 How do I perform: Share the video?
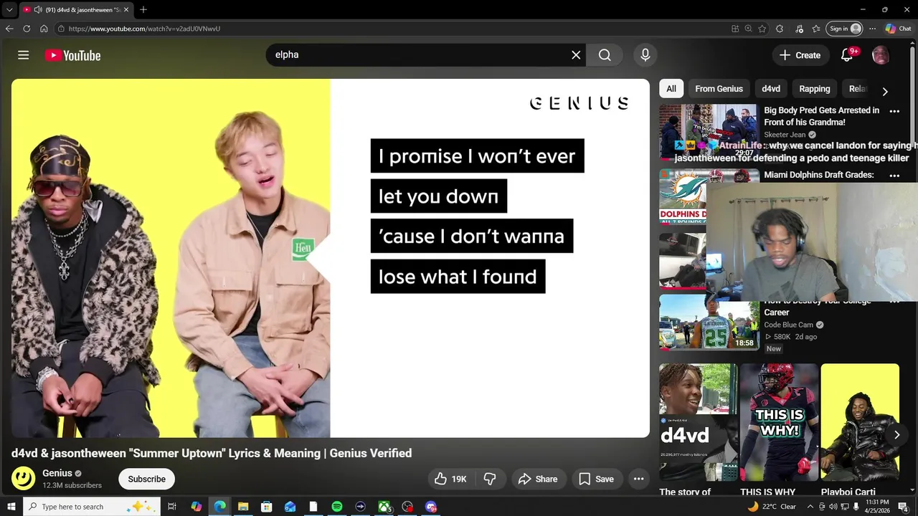538,479
